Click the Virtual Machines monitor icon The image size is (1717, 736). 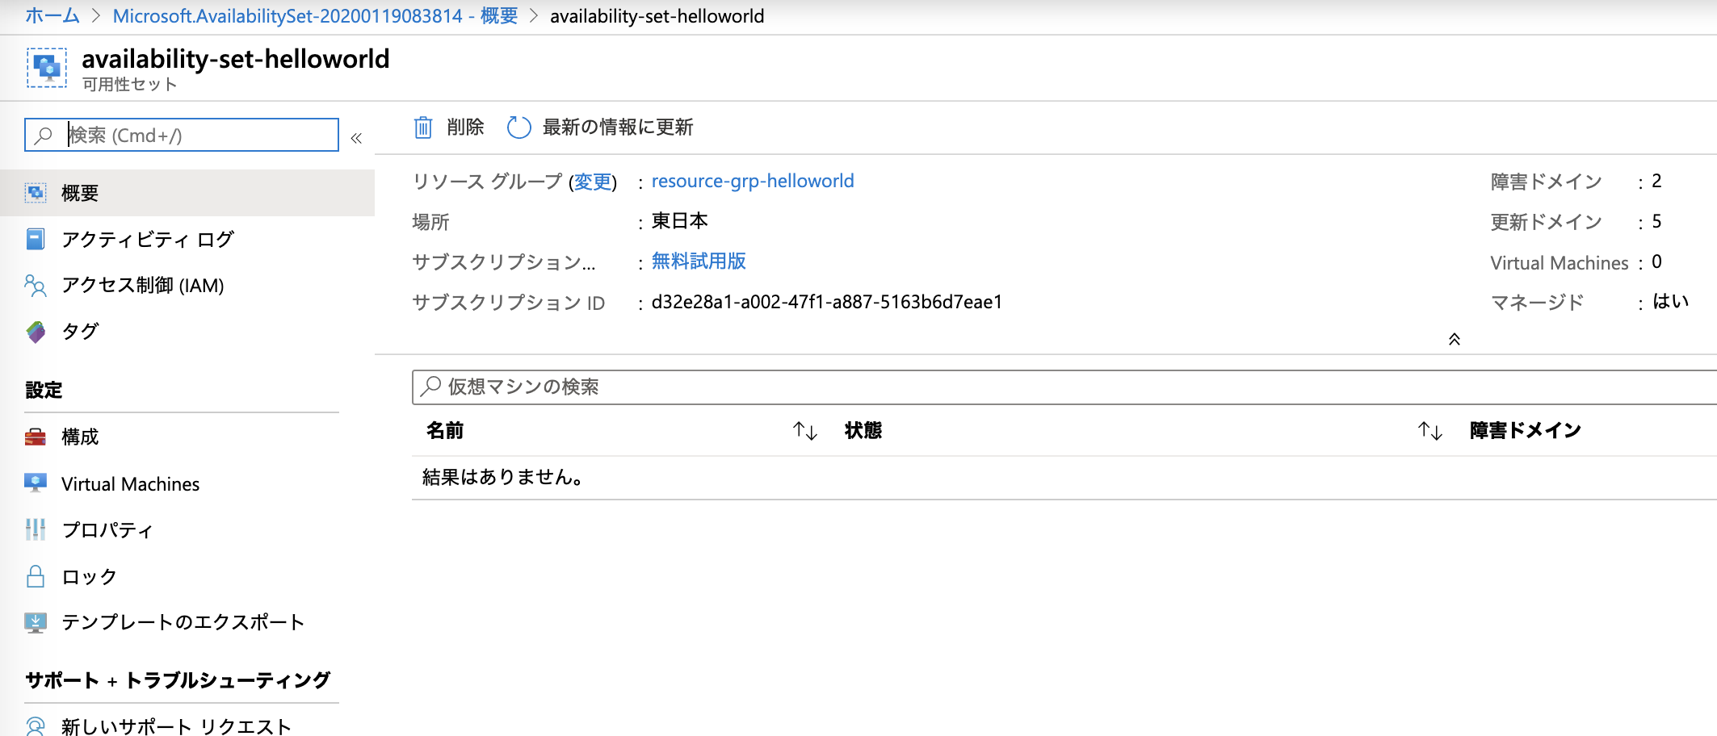pos(36,483)
